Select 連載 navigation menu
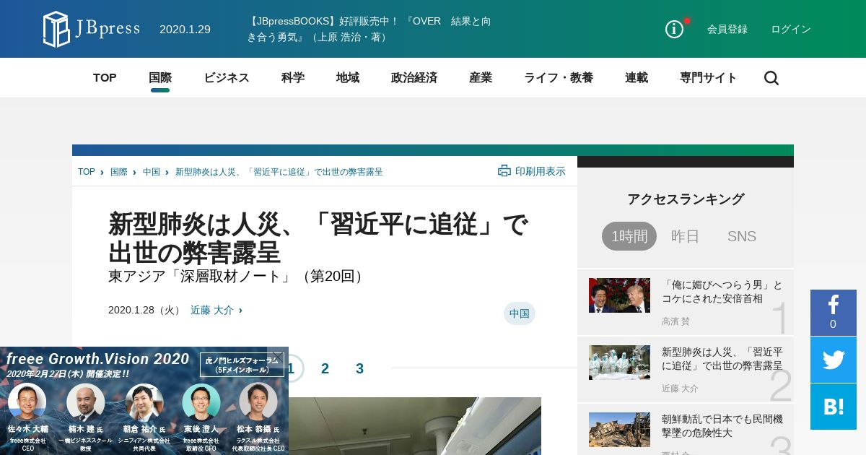The width and height of the screenshot is (866, 455). 637,78
